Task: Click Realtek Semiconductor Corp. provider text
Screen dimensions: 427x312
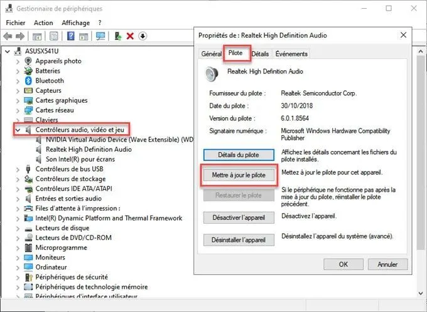Action: [318, 93]
